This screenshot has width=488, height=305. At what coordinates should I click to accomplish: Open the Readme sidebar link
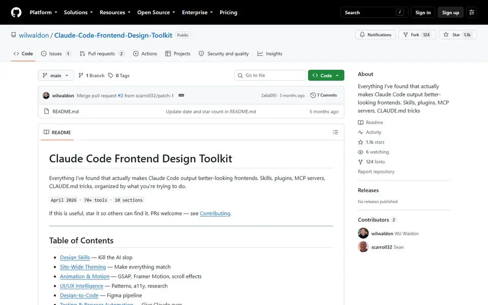[371, 123]
